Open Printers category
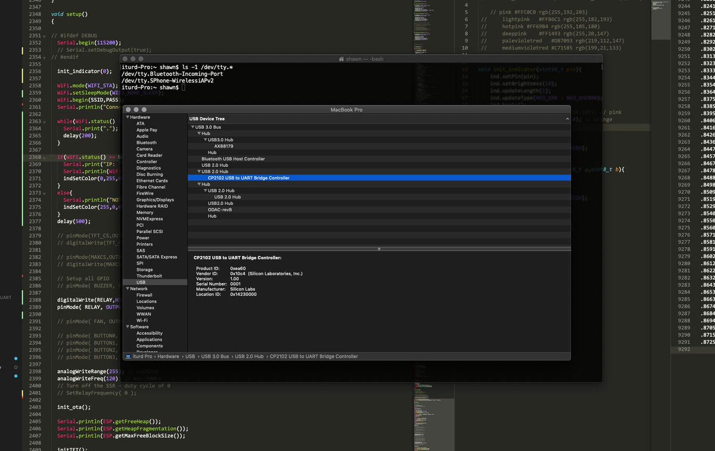The height and width of the screenshot is (451, 715). [145, 244]
